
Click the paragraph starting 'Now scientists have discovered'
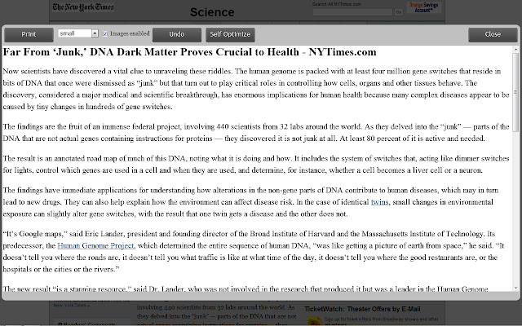coord(256,89)
